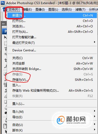
Task: Open the 图层(L) menu
Action: coord(53,10)
